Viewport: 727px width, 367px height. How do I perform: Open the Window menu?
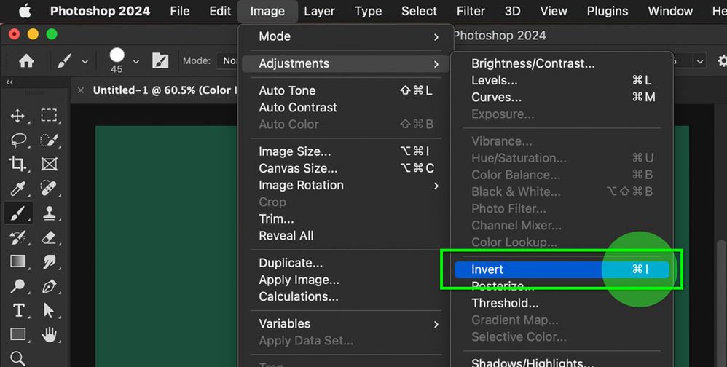point(670,11)
